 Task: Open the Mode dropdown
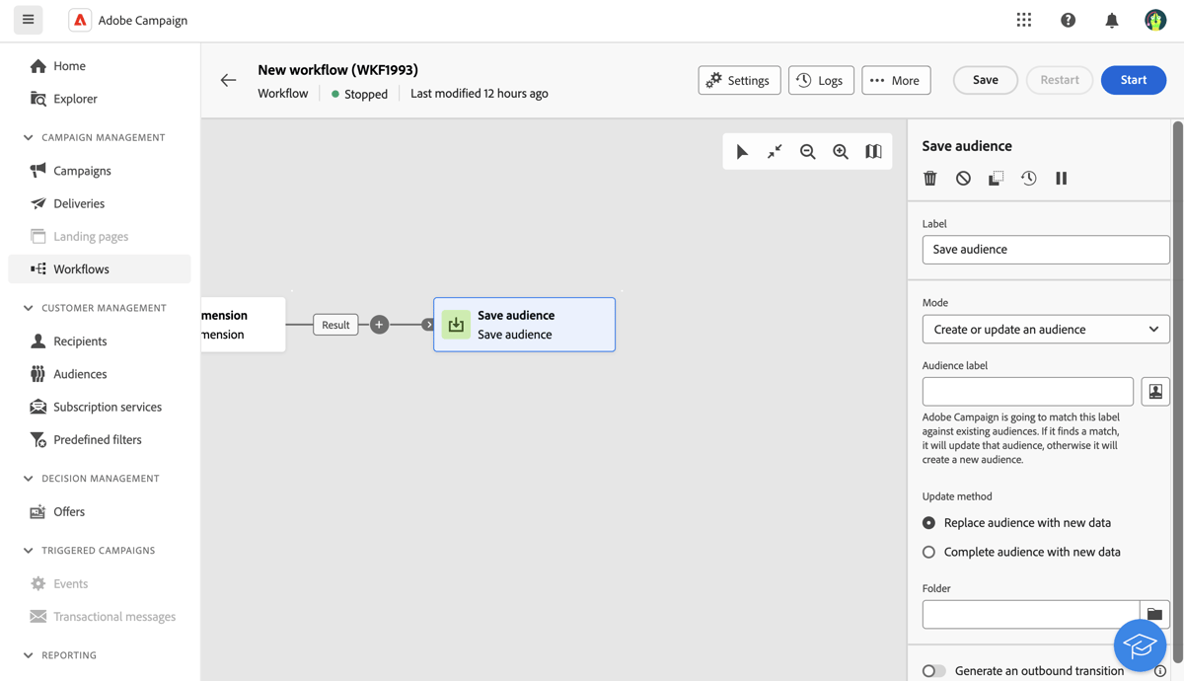[1045, 329]
